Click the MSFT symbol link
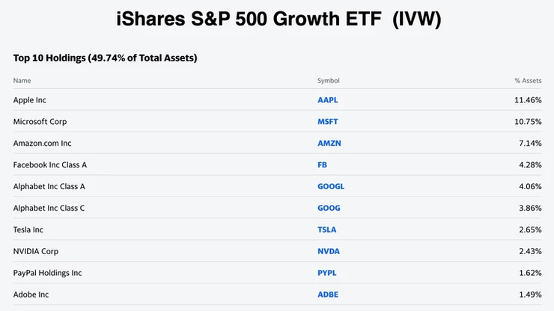 tap(328, 121)
